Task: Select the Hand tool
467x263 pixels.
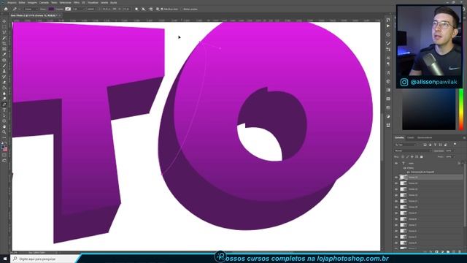Action: coord(4,126)
